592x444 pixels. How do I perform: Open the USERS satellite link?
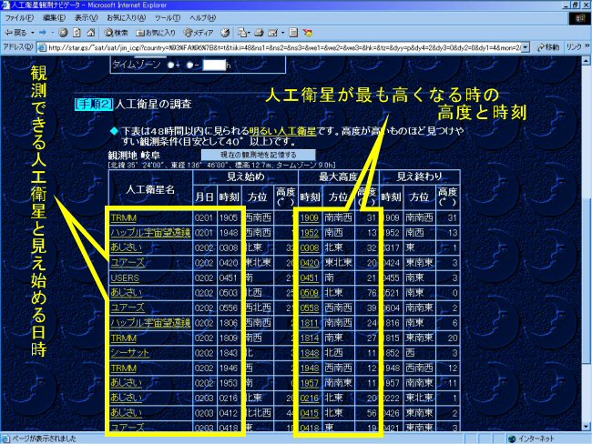[125, 278]
